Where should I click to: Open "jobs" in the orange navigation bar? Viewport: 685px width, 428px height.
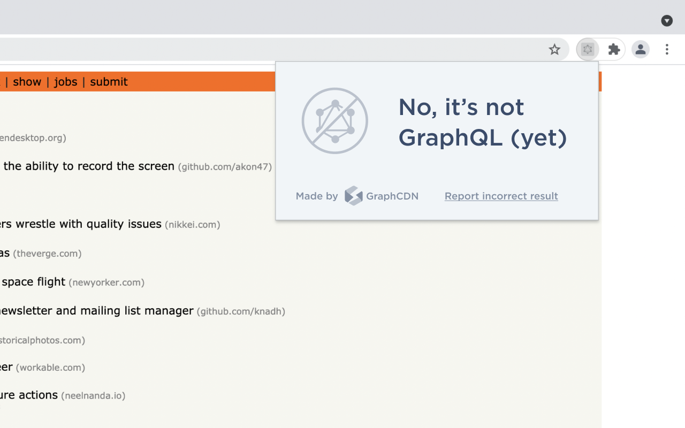point(65,81)
